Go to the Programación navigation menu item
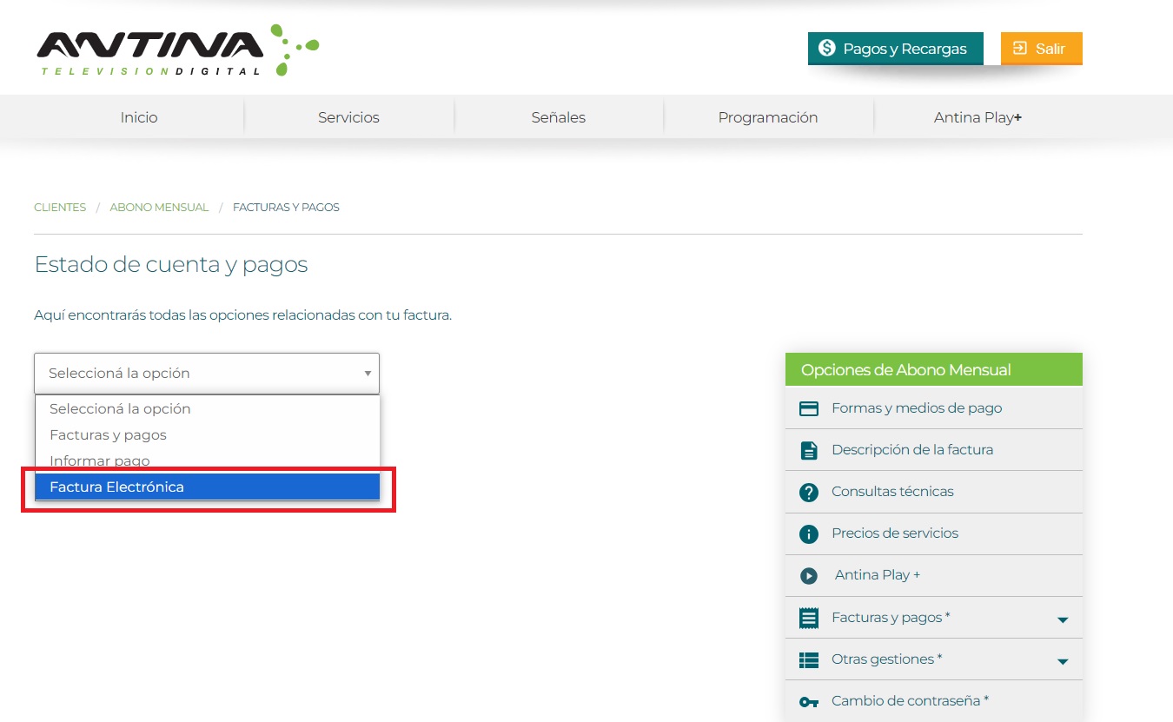The height and width of the screenshot is (722, 1173). tap(767, 117)
